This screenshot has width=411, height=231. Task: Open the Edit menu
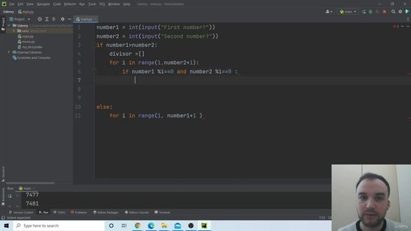[21, 4]
